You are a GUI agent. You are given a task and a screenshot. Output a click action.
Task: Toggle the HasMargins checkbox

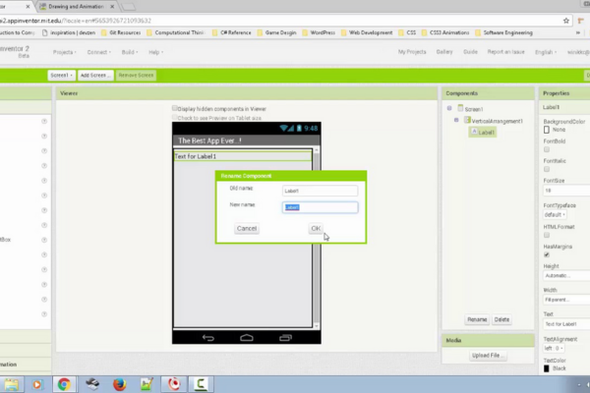point(547,254)
